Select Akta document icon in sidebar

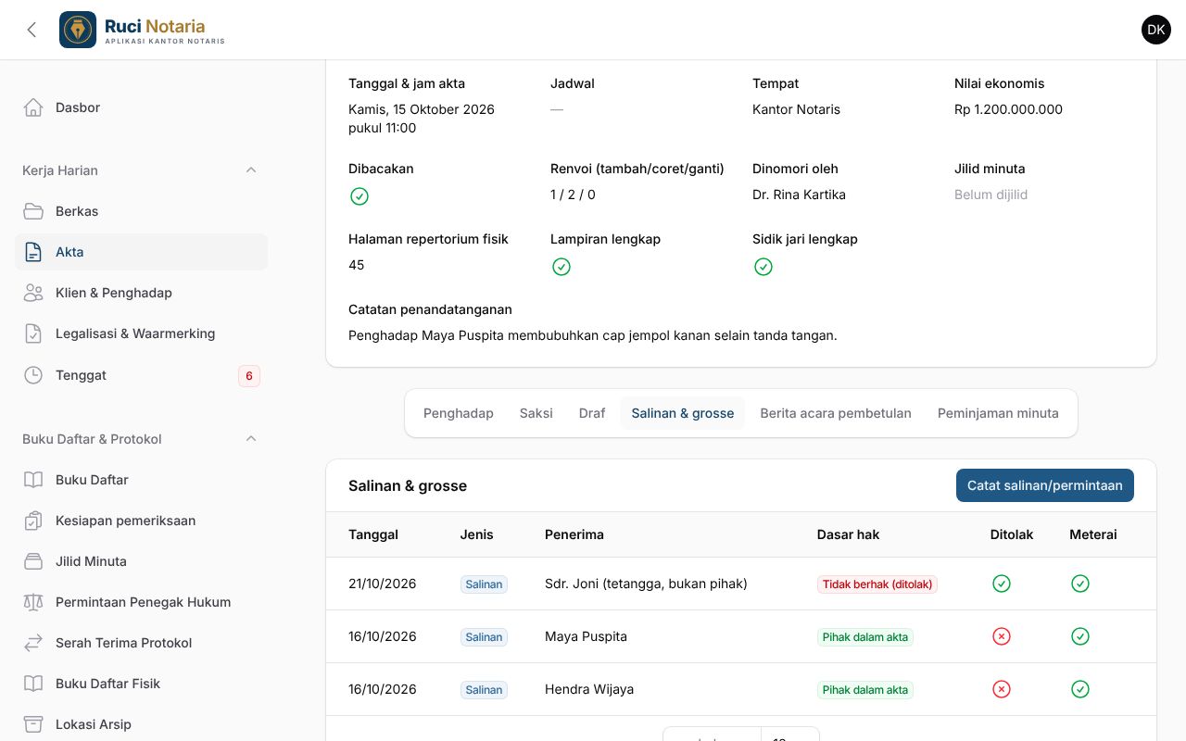point(33,252)
